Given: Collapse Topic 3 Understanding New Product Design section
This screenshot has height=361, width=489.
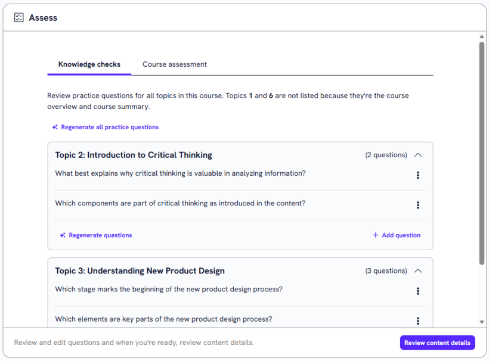Looking at the screenshot, I should click(x=417, y=271).
